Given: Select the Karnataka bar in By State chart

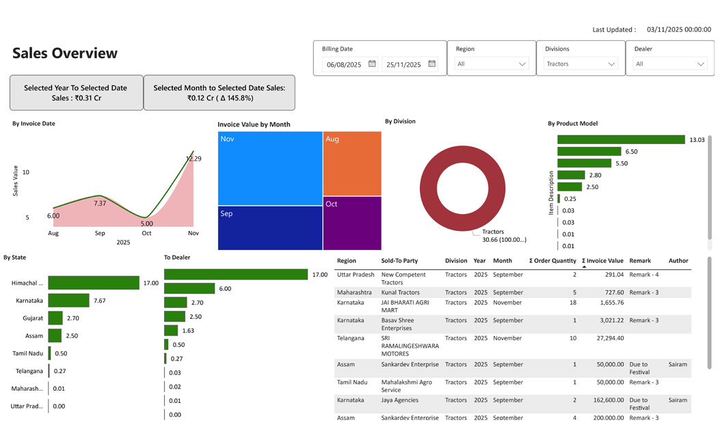Looking at the screenshot, I should coord(68,301).
